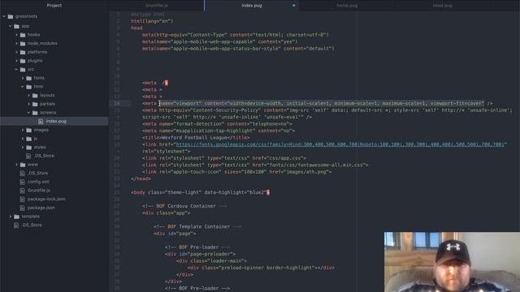520x292 pixels.
Task: Click the js folder icon
Action: pyautogui.click(x=29, y=139)
